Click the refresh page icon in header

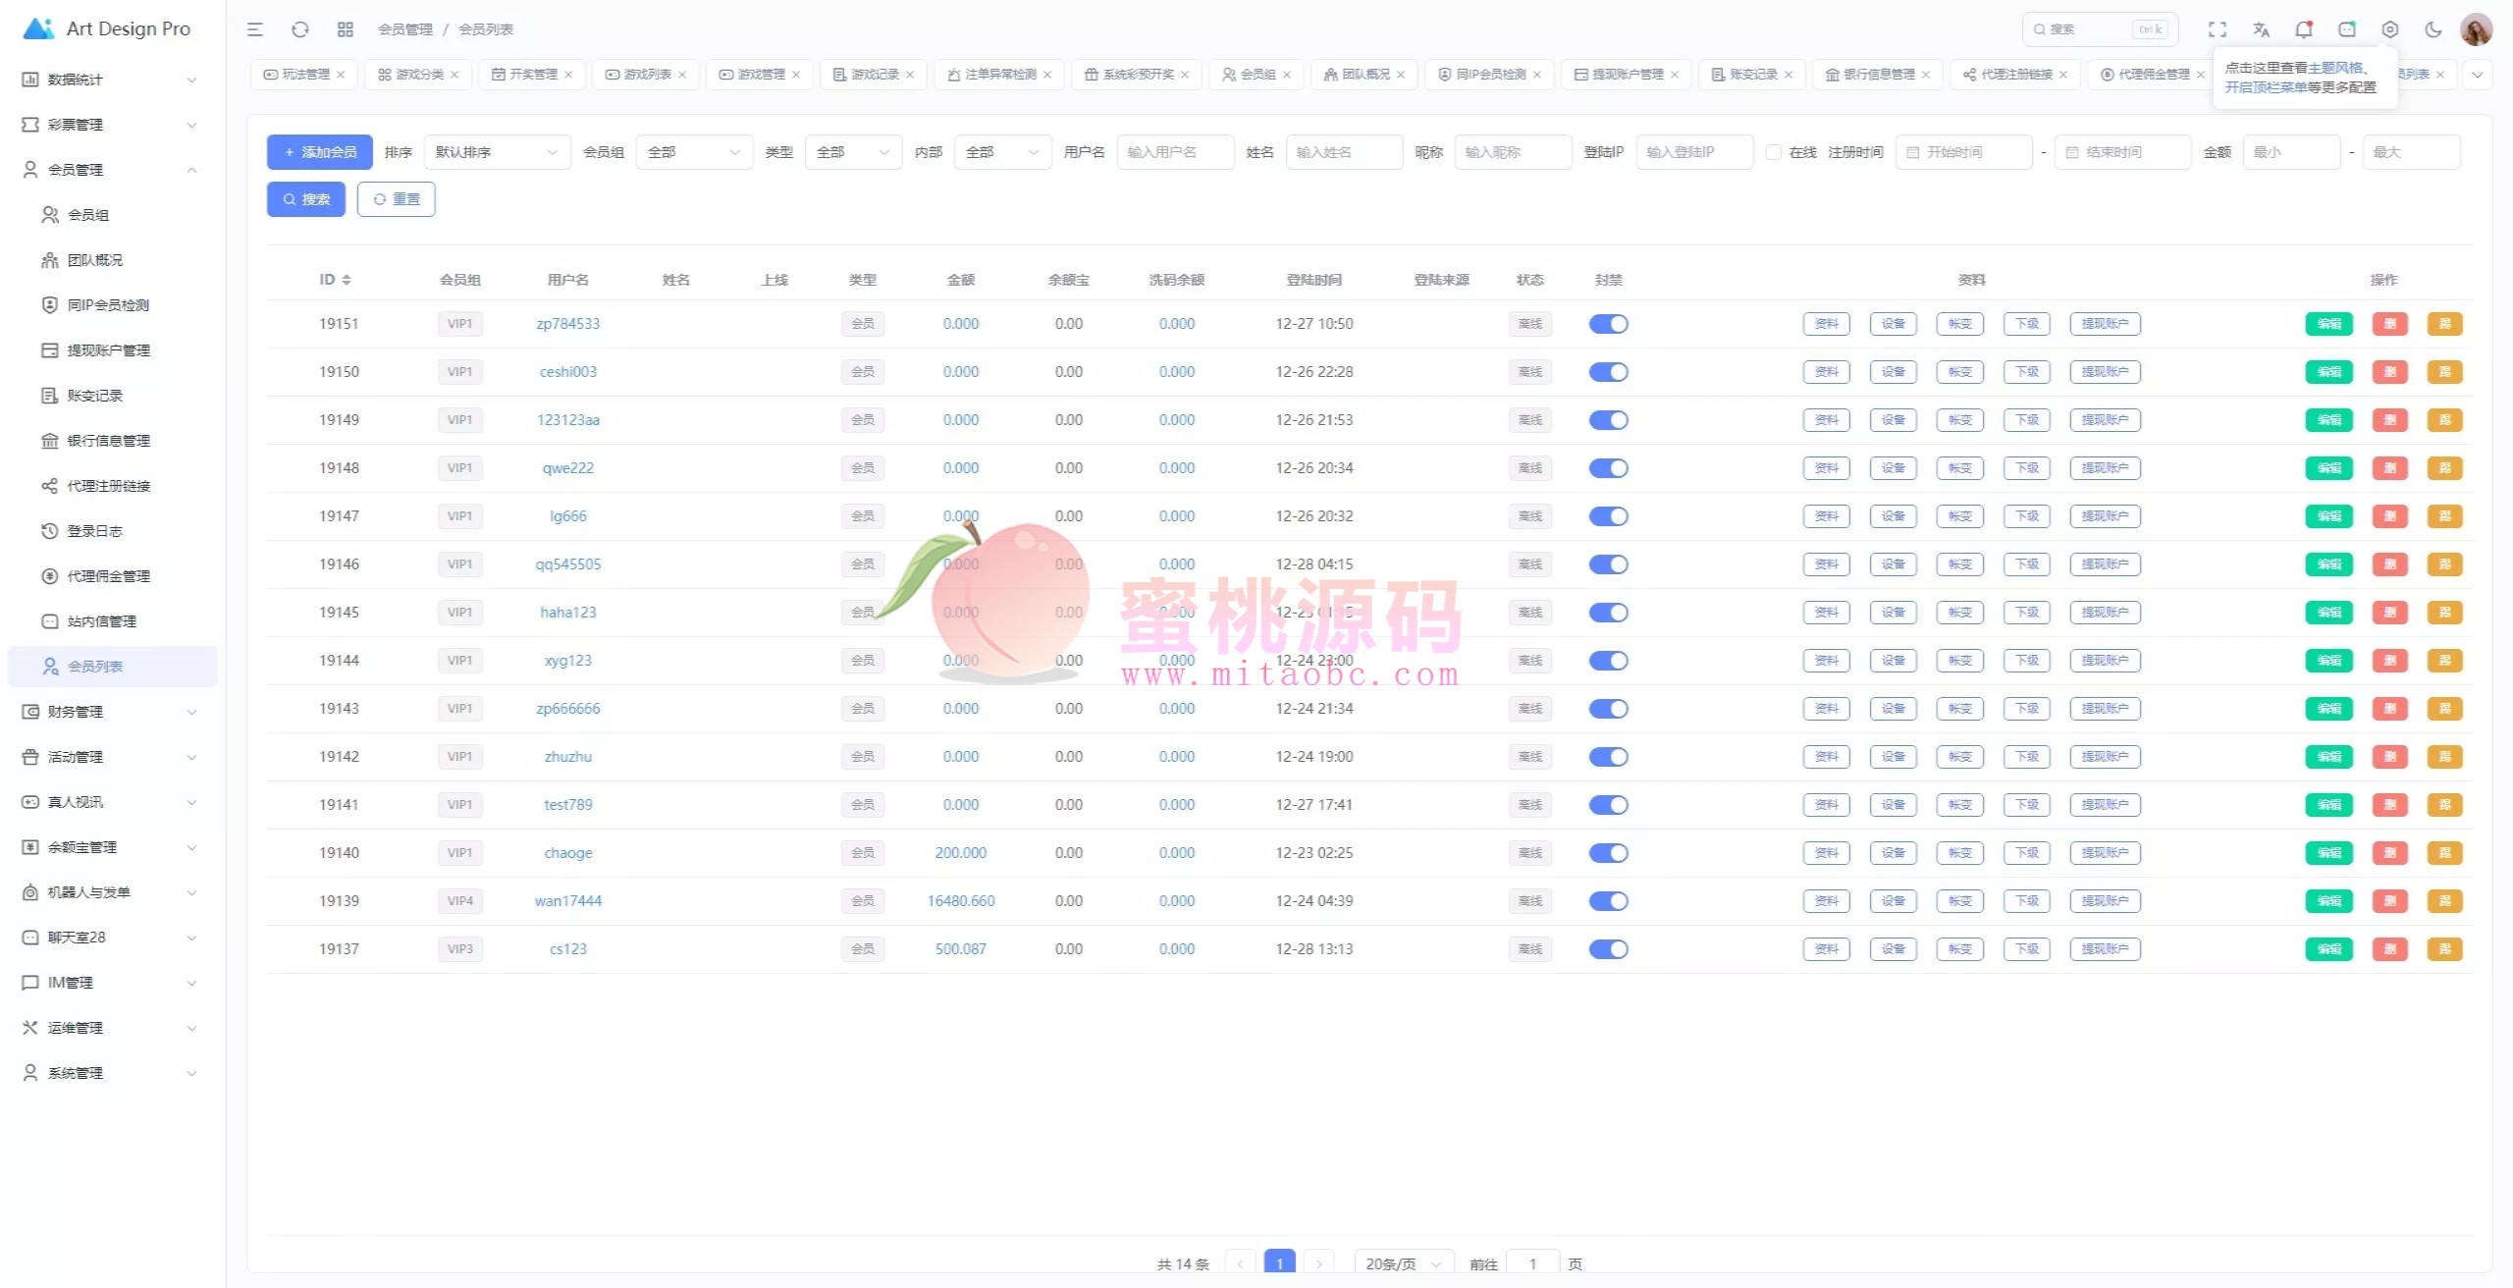pos(299,29)
